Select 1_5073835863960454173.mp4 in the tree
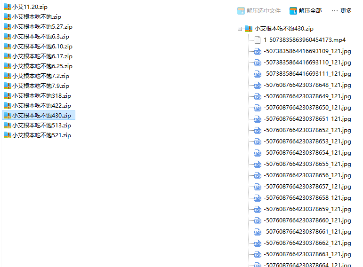This screenshot has width=363, height=267. click(x=304, y=40)
